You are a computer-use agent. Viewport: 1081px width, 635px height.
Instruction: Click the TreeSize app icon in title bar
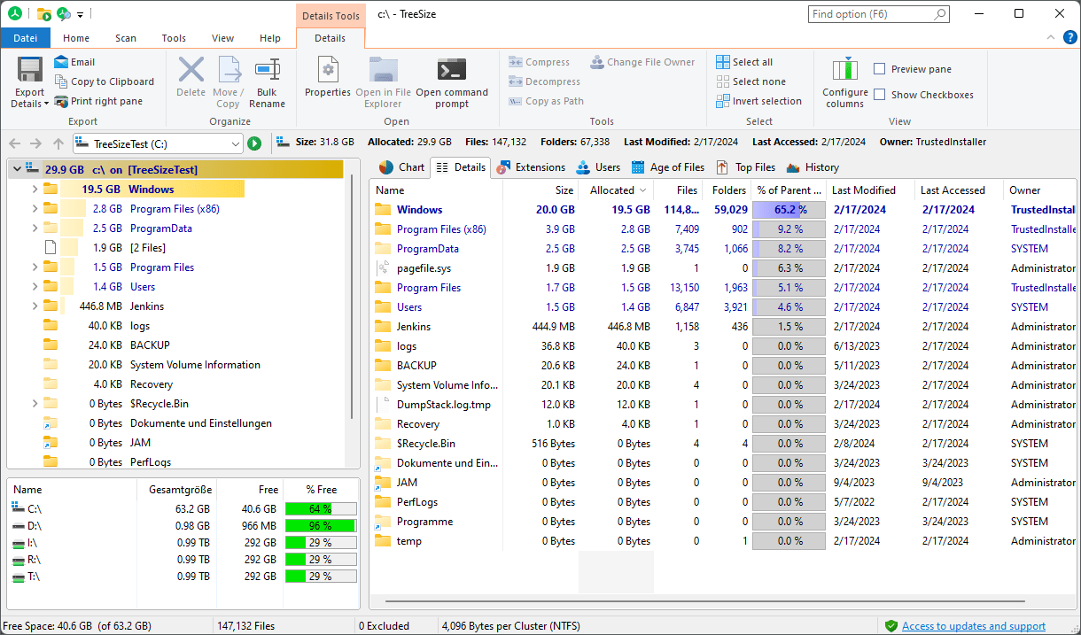point(15,13)
